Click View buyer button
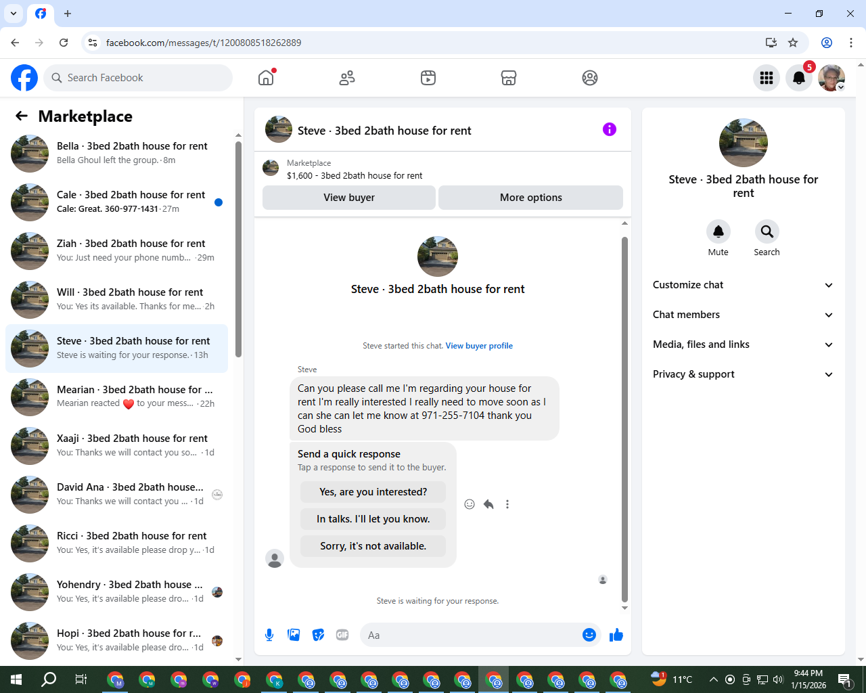Viewport: 866px width, 693px height. [x=349, y=198]
